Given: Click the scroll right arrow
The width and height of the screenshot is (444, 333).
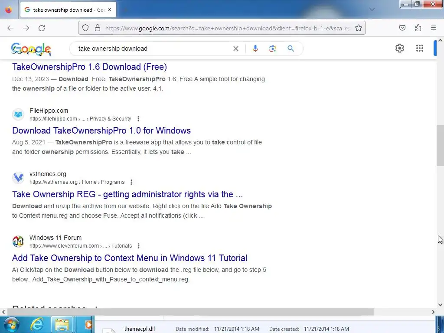Looking at the screenshot, I should pos(433,312).
